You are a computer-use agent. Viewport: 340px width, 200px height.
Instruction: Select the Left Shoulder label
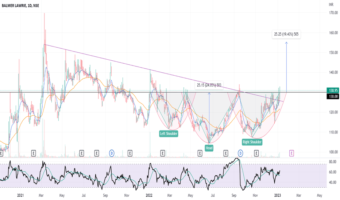tap(169, 133)
